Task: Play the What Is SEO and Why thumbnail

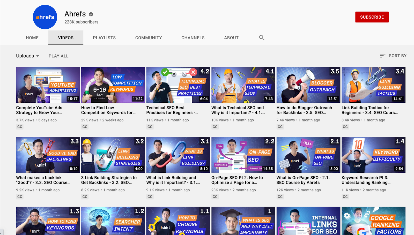Action: [243, 221]
